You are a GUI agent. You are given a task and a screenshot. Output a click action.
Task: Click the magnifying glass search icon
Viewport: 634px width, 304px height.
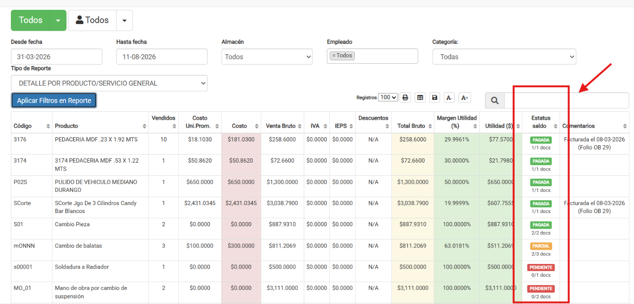coord(495,100)
